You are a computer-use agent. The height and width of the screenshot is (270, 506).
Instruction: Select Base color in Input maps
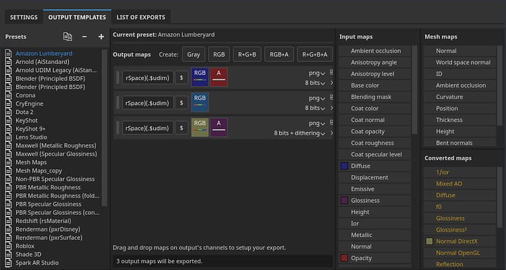(365, 86)
